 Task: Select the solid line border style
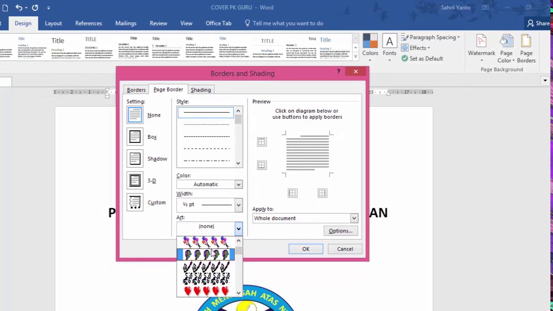coord(206,113)
